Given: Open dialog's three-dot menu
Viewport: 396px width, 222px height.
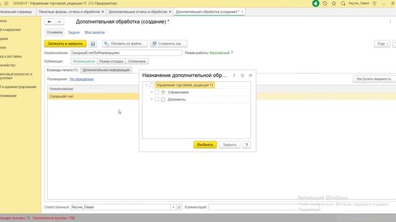Looking at the screenshot, I should [x=234, y=75].
